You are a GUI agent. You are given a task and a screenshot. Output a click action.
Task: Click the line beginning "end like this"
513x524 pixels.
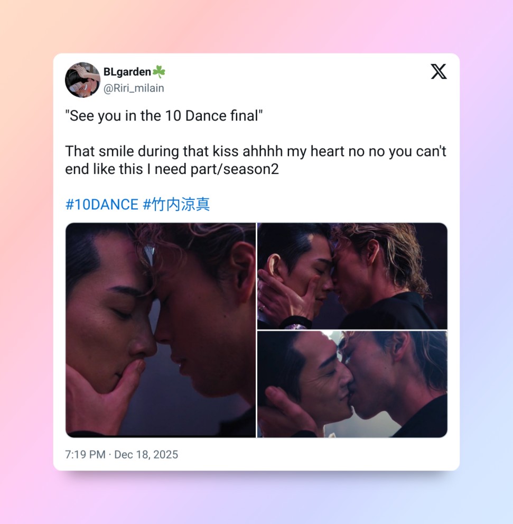[172, 169]
